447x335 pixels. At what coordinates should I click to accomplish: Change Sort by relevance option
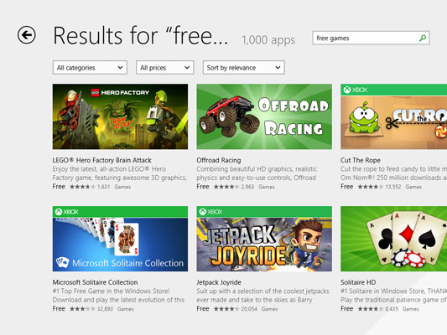pyautogui.click(x=244, y=68)
